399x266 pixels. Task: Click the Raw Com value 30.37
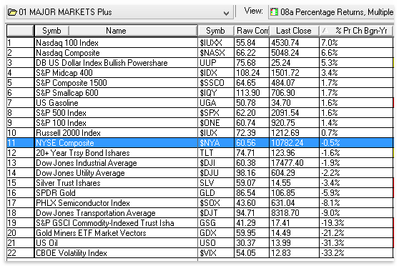[x=252, y=243]
